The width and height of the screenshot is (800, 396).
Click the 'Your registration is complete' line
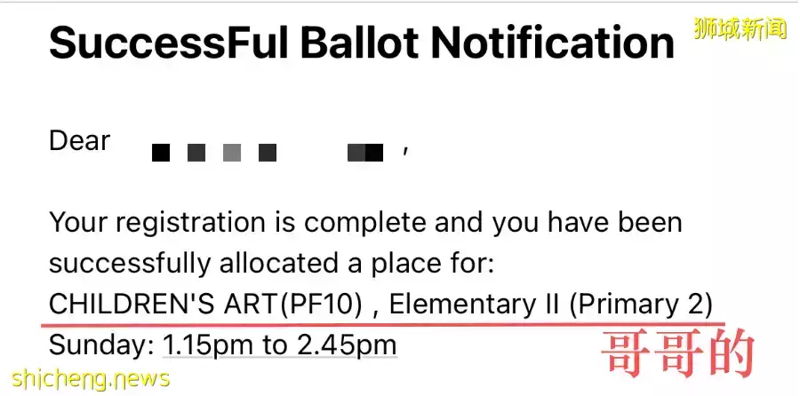(x=366, y=223)
